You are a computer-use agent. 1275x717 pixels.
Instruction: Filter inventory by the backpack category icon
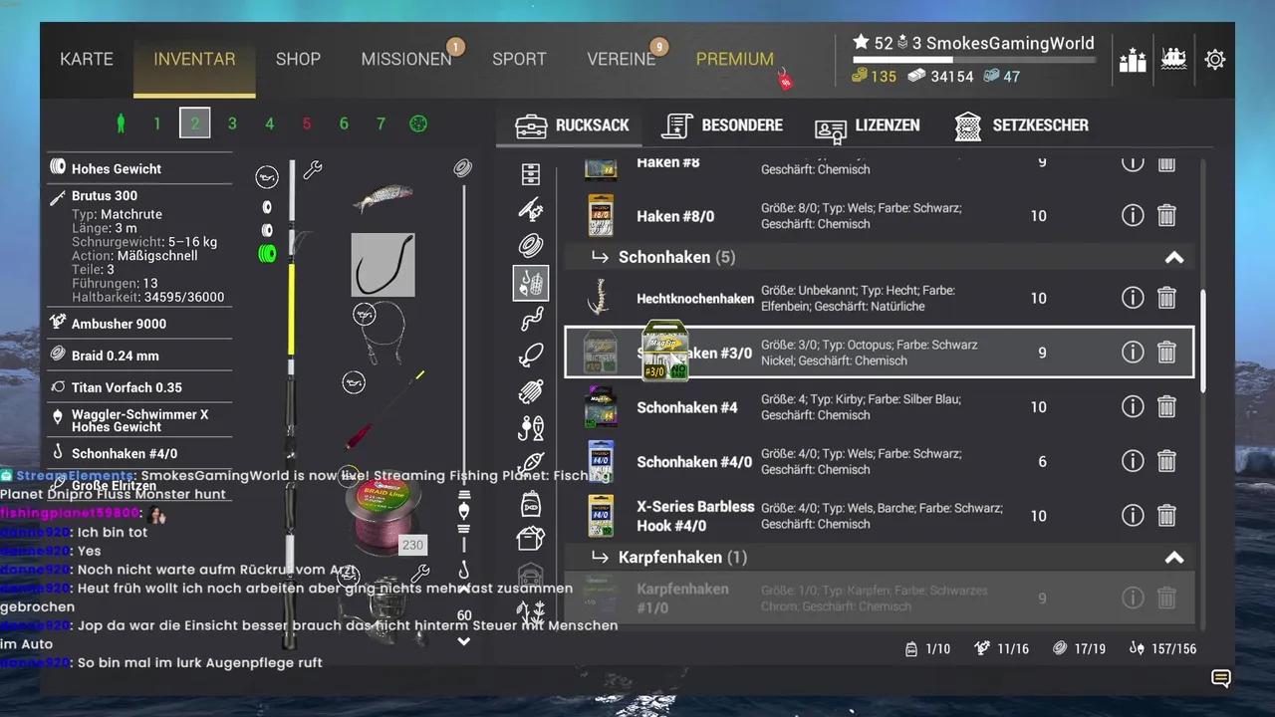(531, 503)
